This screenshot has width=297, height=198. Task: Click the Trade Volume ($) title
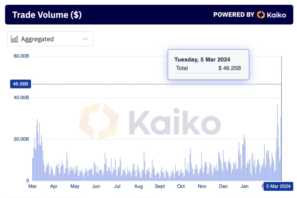pos(47,15)
